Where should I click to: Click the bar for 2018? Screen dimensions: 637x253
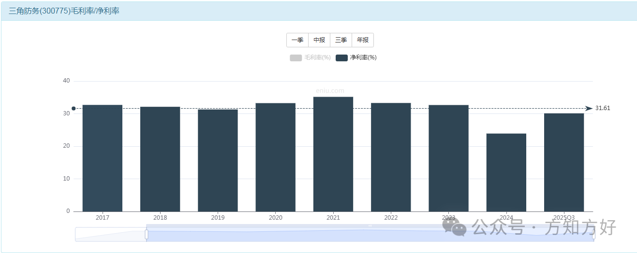pos(160,159)
